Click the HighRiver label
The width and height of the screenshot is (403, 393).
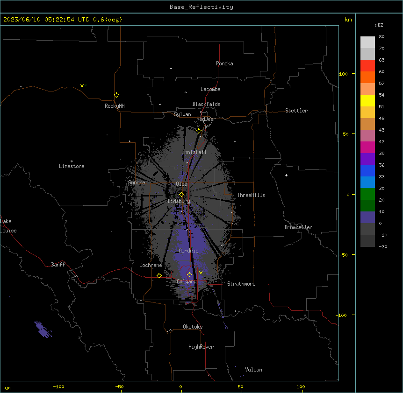[x=201, y=347]
